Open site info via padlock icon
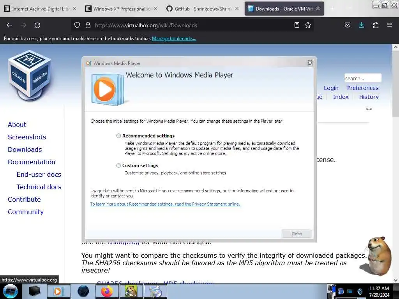The height and width of the screenshot is (299, 399). coord(88,25)
